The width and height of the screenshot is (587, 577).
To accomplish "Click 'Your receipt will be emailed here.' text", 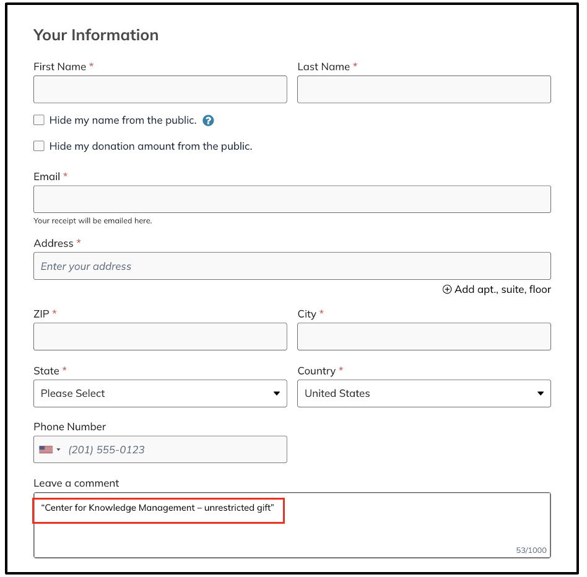I will [x=93, y=221].
